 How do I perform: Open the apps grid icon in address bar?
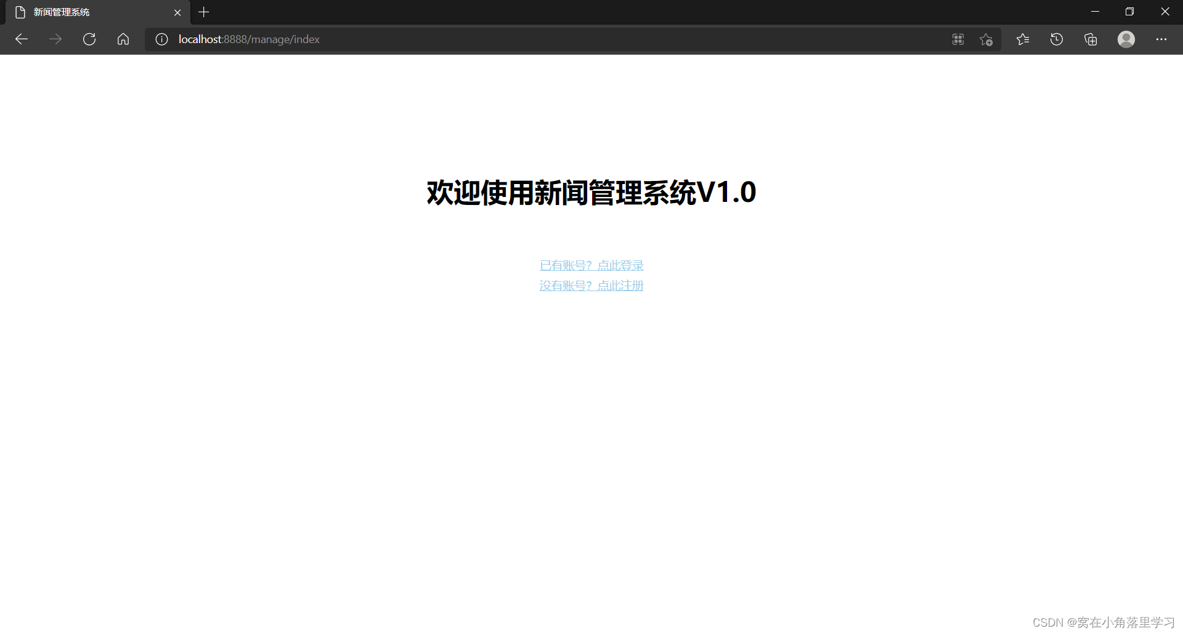pyautogui.click(x=958, y=39)
